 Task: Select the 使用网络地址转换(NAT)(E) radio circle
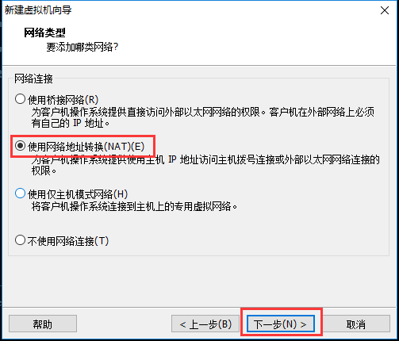[20, 146]
